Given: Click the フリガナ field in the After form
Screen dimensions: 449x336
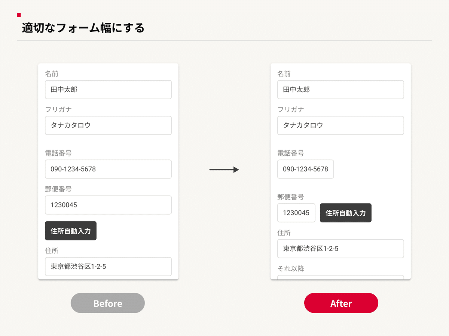Looking at the screenshot, I should tap(340, 125).
